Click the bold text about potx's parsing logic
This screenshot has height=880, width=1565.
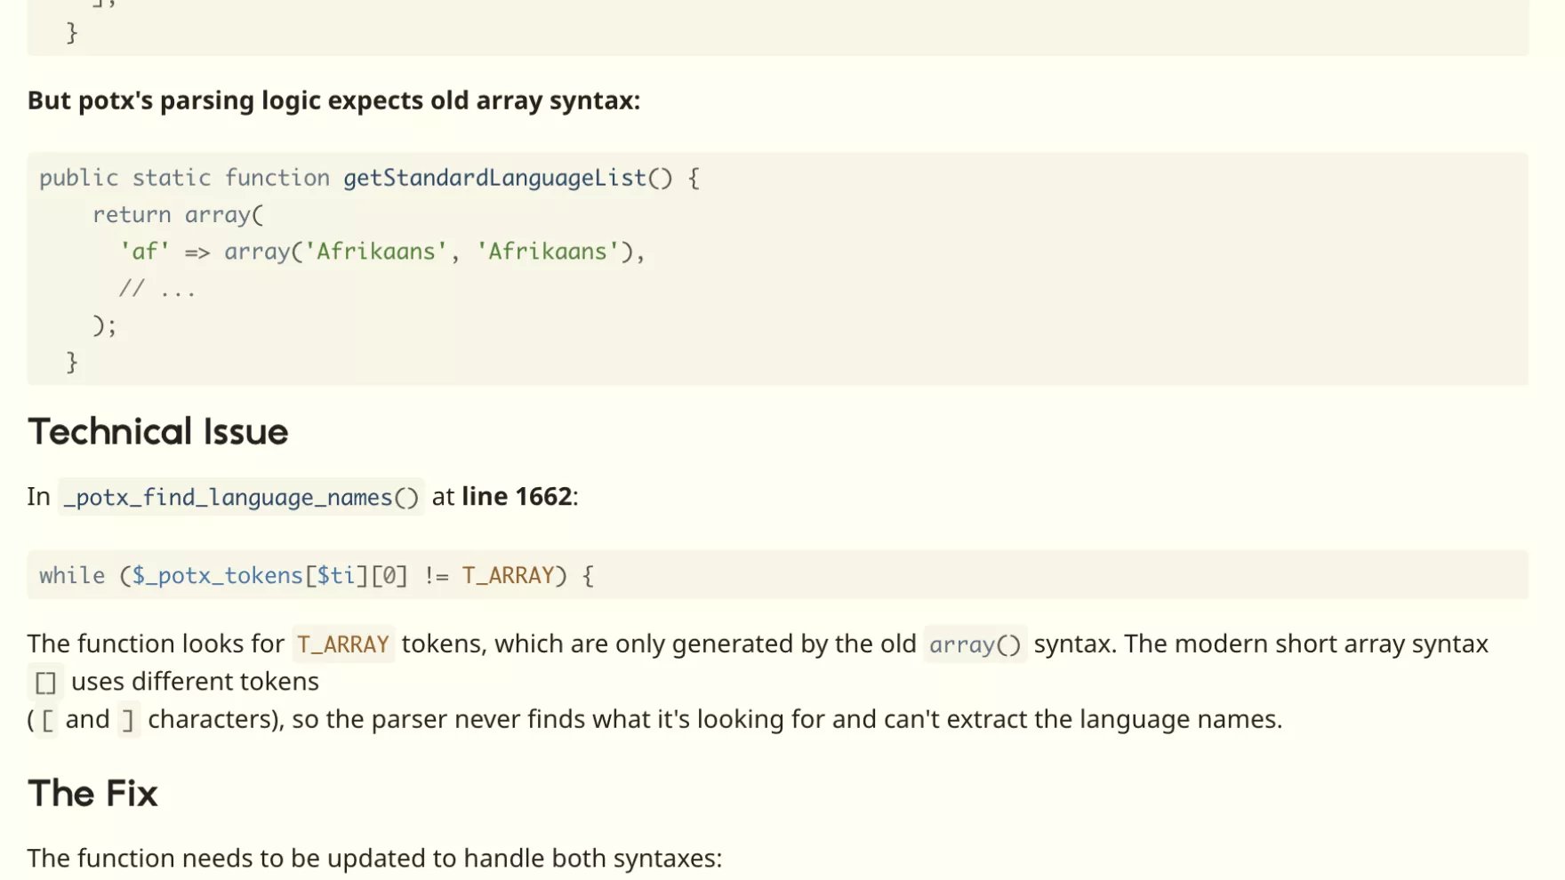[x=333, y=100]
